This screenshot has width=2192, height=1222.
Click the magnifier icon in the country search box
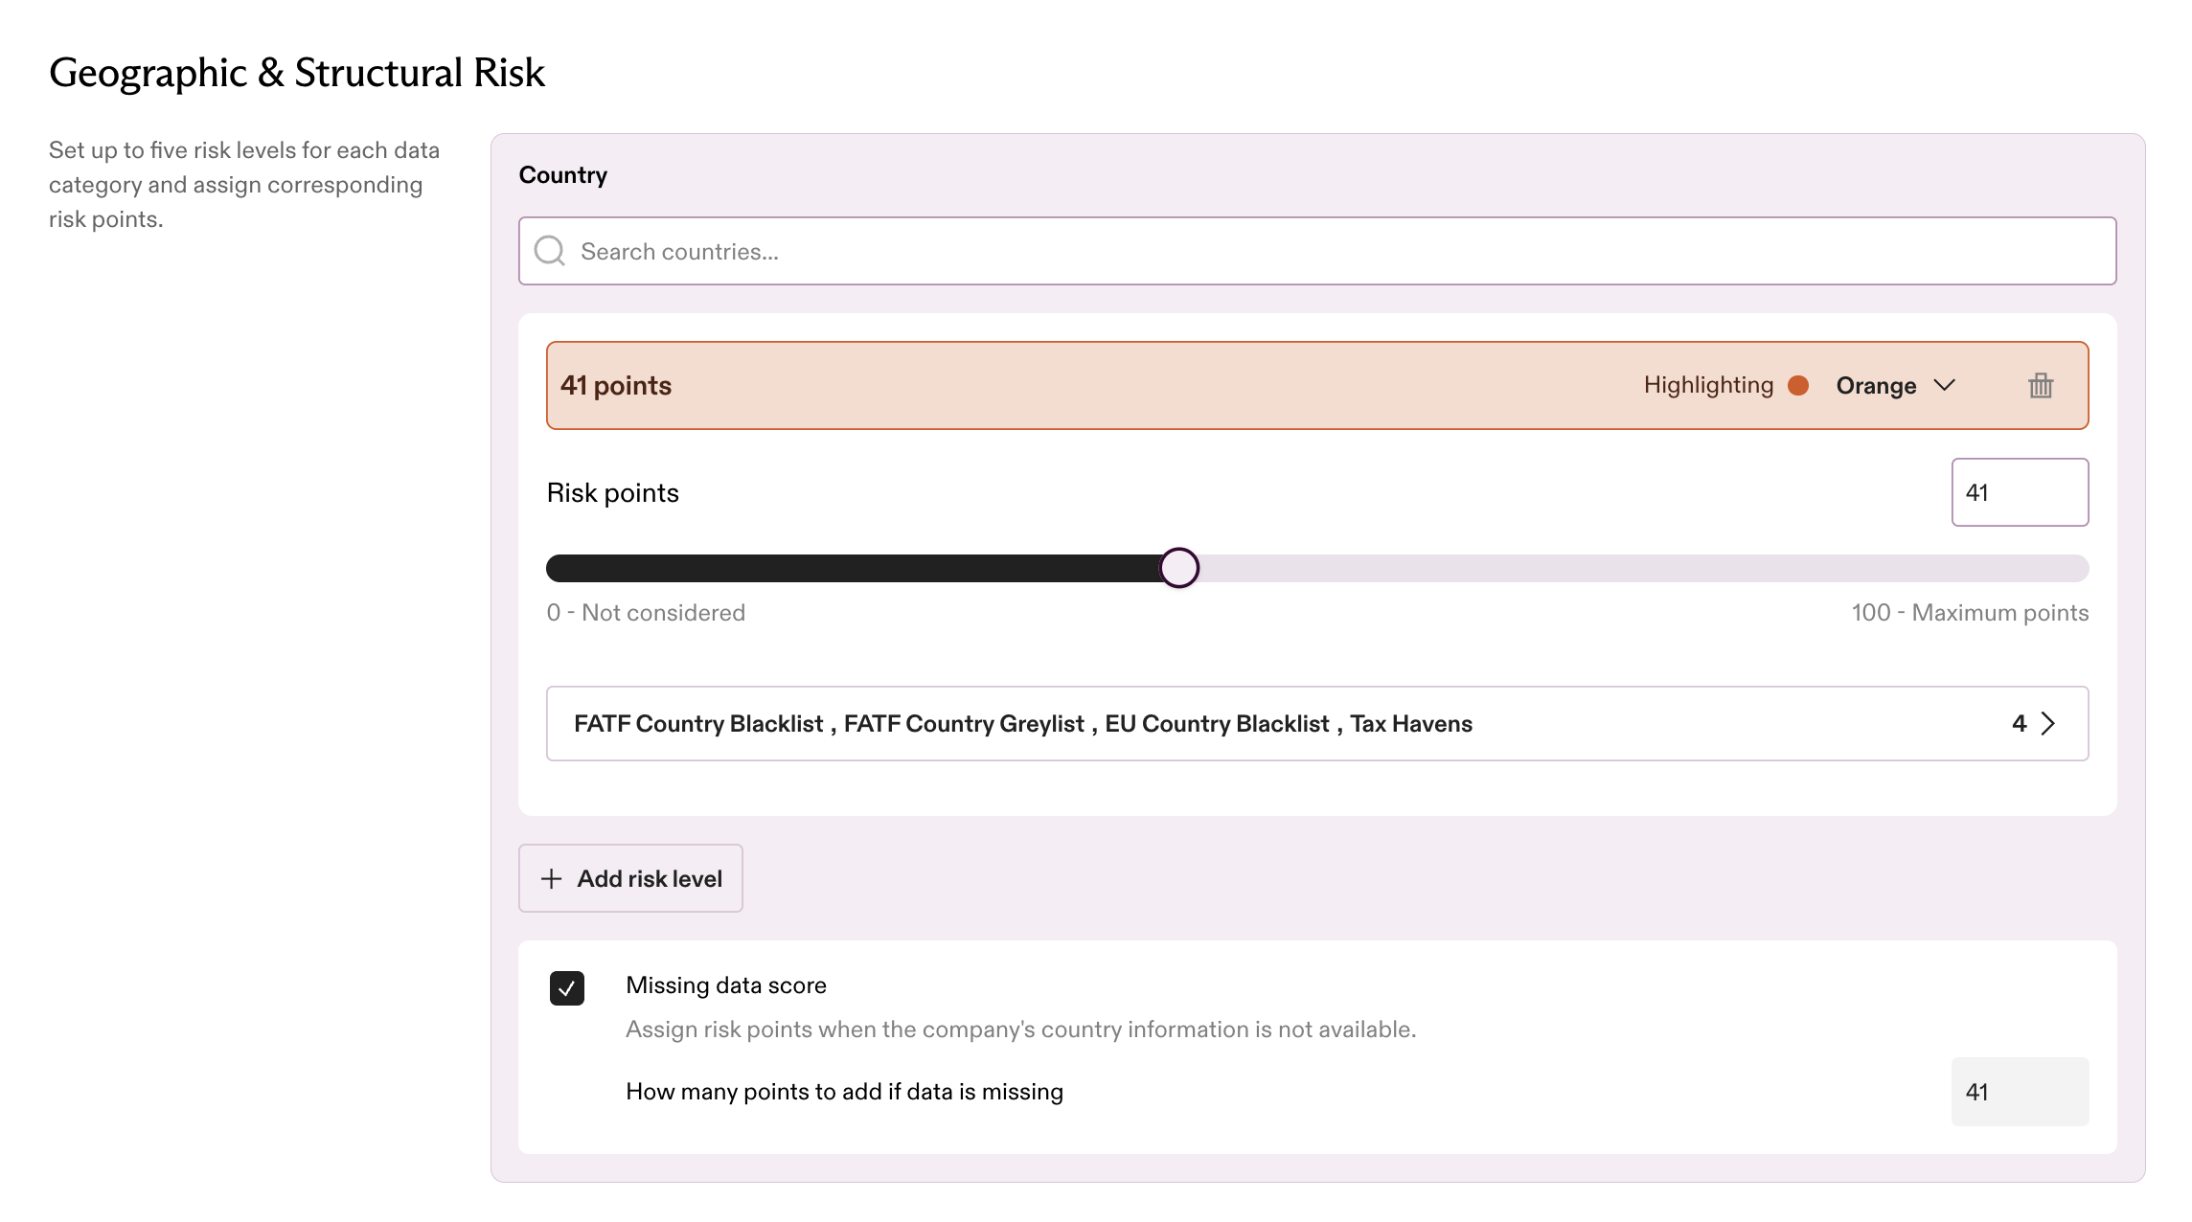point(550,251)
